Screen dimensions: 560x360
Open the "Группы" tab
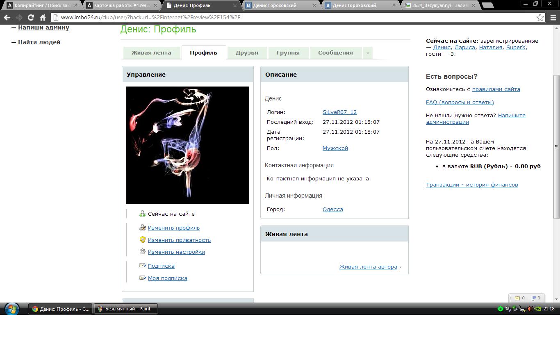tap(288, 52)
